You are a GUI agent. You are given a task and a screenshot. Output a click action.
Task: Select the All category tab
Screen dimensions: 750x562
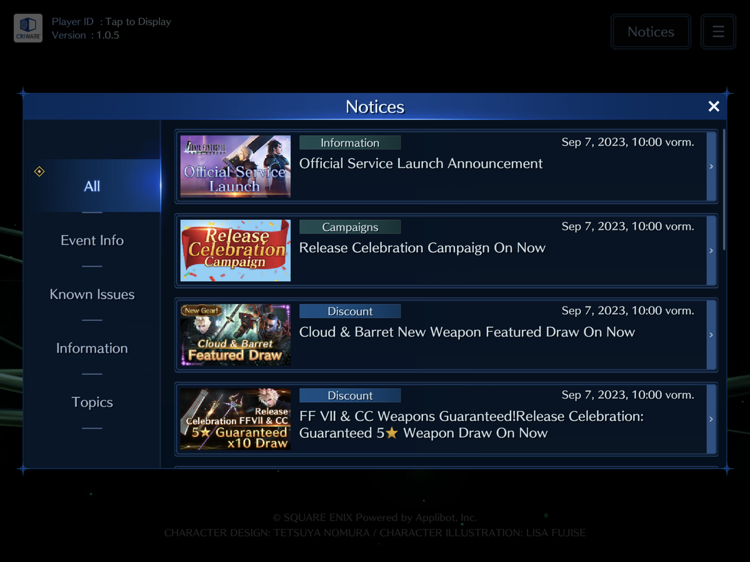(x=92, y=186)
